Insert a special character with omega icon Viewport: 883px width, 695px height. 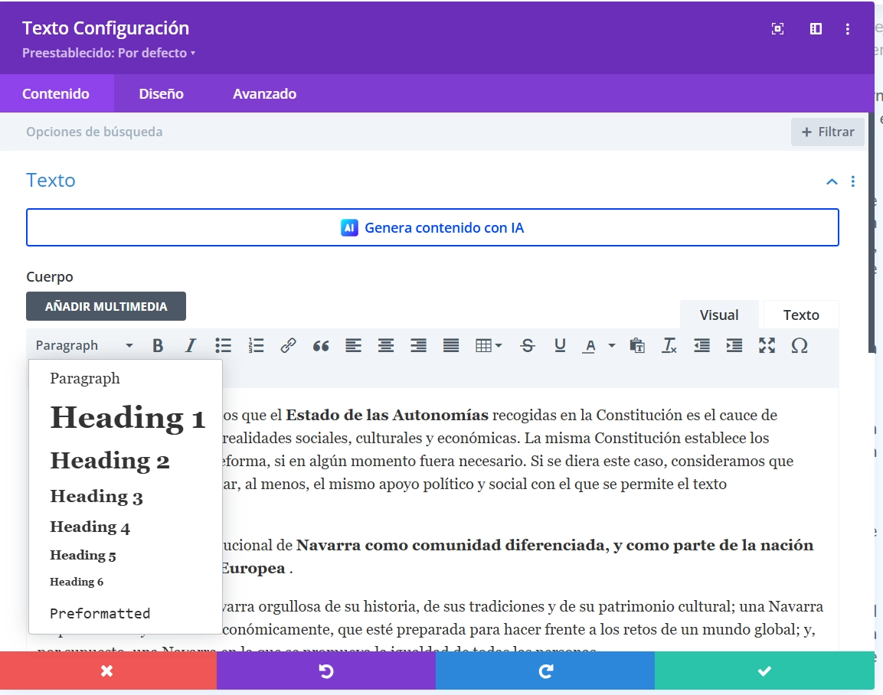(800, 345)
